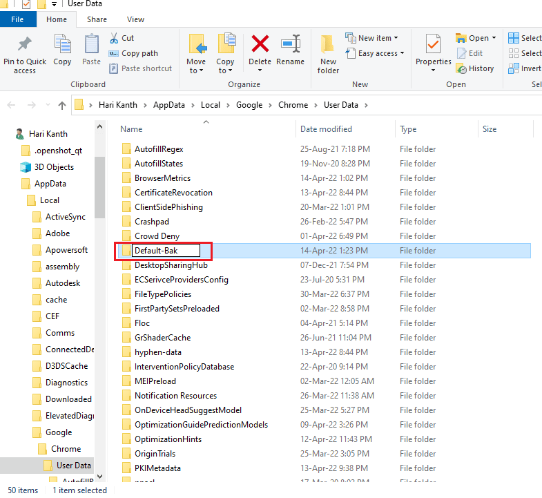The height and width of the screenshot is (498, 542).
Task: Click the Edit button in Open group
Action: (470, 53)
